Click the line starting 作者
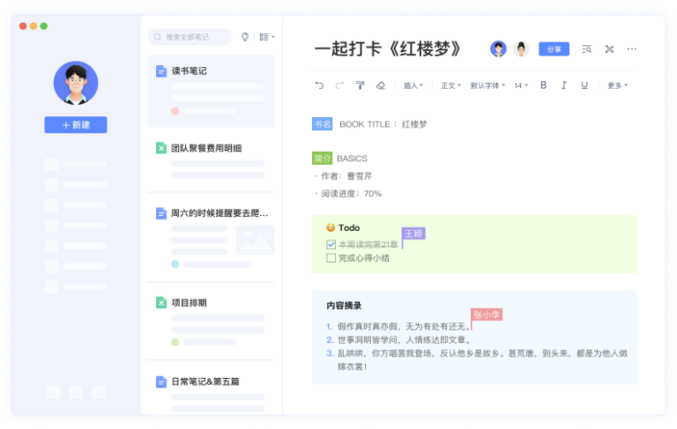This screenshot has width=677, height=429. pyautogui.click(x=346, y=176)
